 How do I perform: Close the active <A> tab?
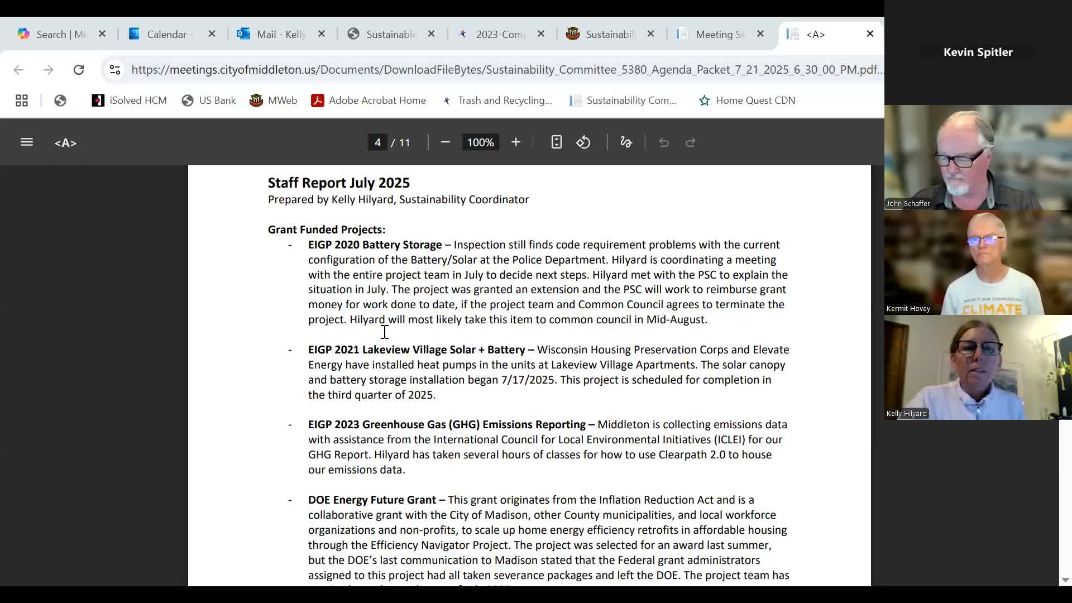[870, 34]
